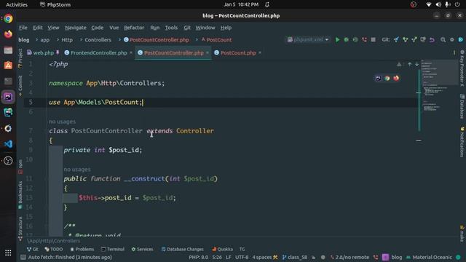466x262 pixels.
Task: Stop the running process square button
Action: click(374, 39)
